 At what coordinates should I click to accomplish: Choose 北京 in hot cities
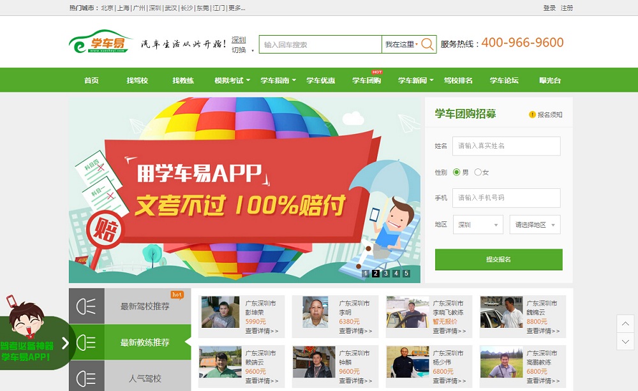[107, 8]
